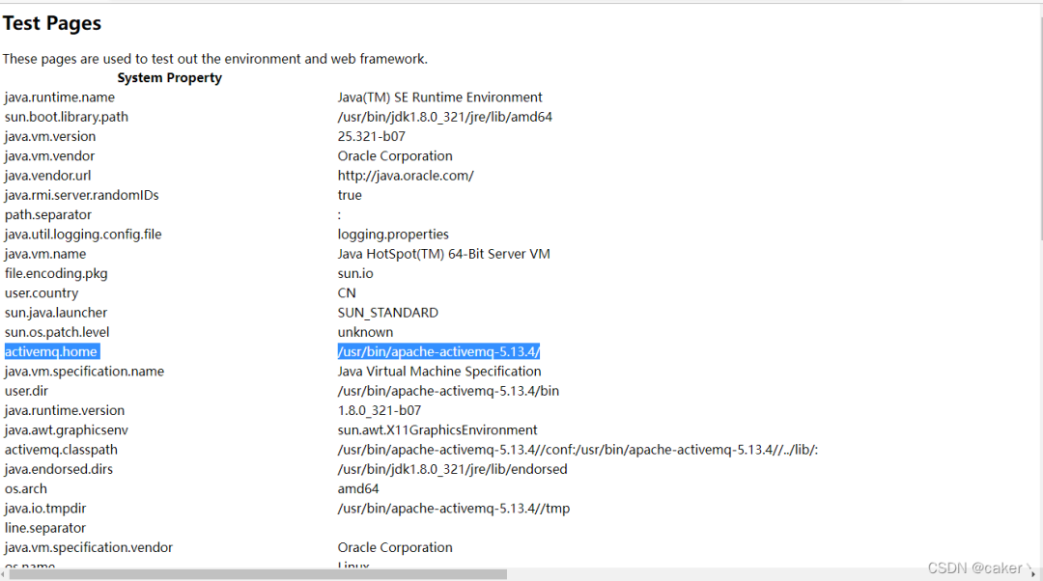Image resolution: width=1043 pixels, height=581 pixels.
Task: Click the /usr/bin/jdk1.8.0_321/jre/lib/amd64 value
Action: [x=445, y=117]
